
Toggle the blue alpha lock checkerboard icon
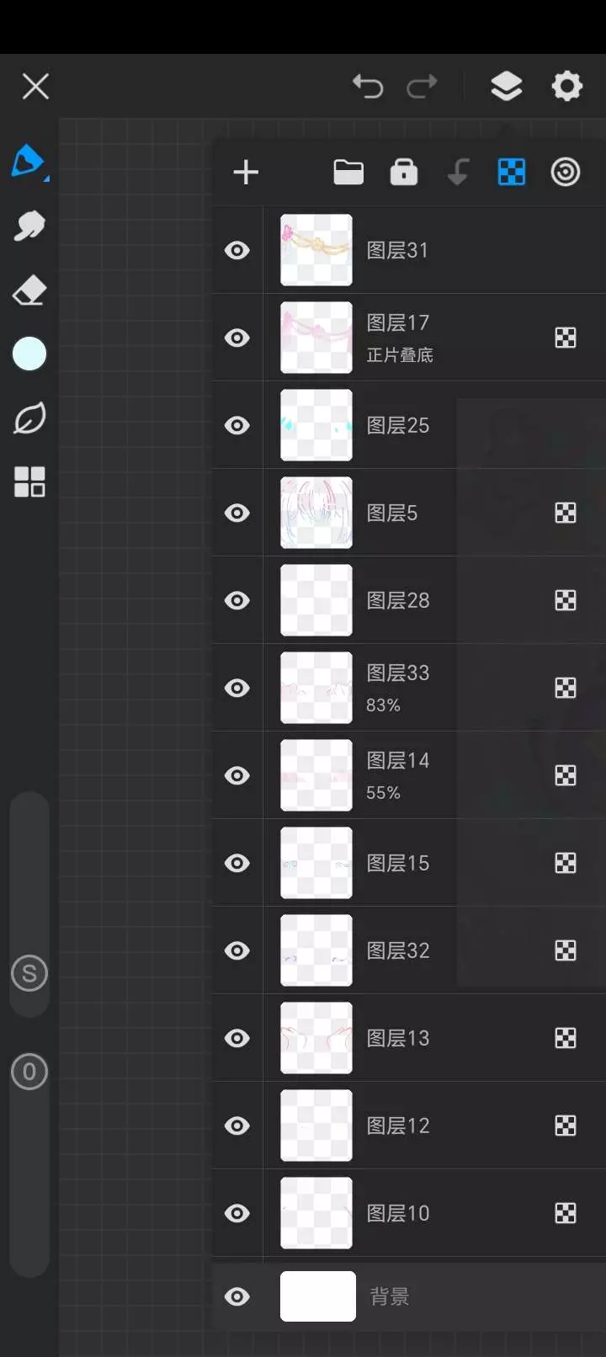(x=512, y=172)
